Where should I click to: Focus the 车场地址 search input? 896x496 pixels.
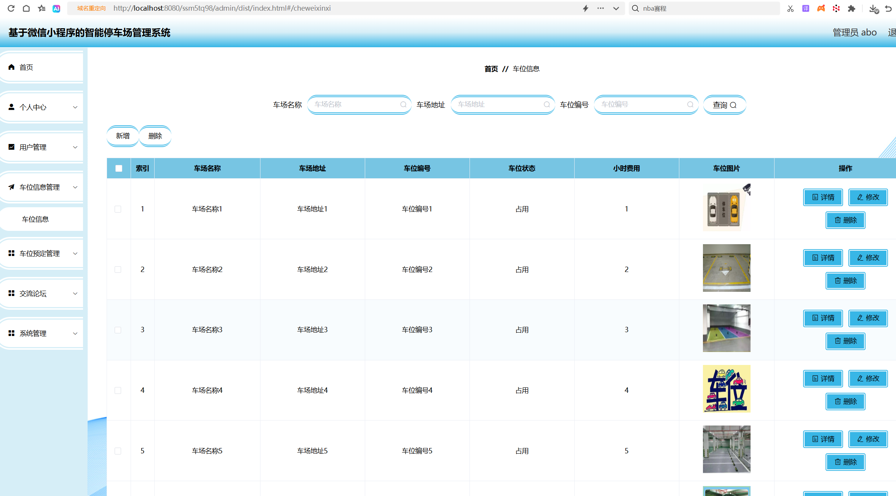click(503, 104)
